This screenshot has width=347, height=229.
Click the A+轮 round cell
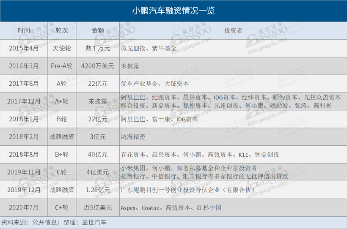62,101
